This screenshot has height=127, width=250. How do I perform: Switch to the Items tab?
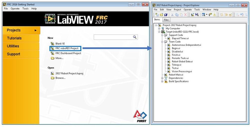pyautogui.click(x=157, y=19)
